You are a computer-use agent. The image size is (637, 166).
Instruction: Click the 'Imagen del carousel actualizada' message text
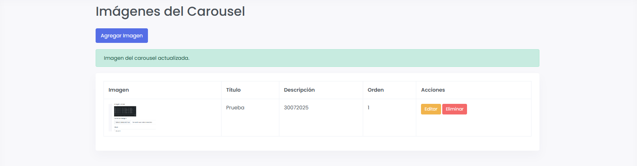tap(146, 58)
